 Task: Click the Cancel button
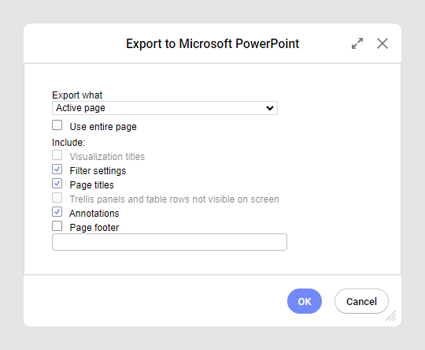[x=361, y=301]
